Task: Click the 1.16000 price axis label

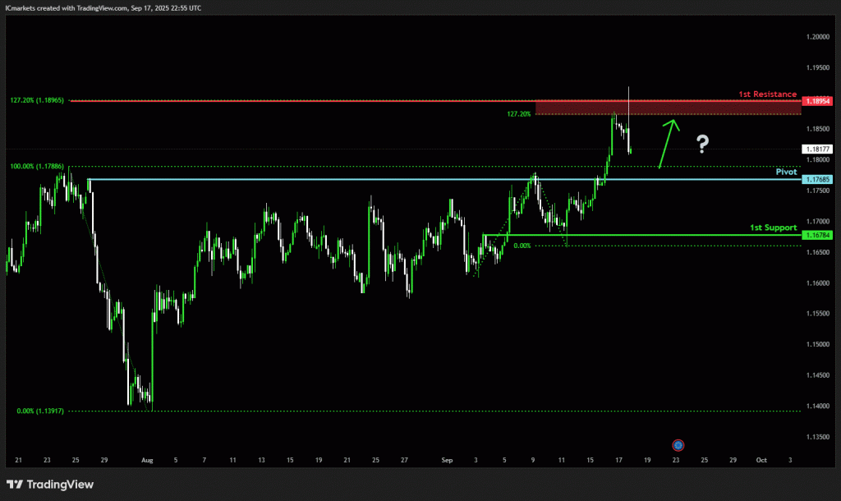Action: 818,283
